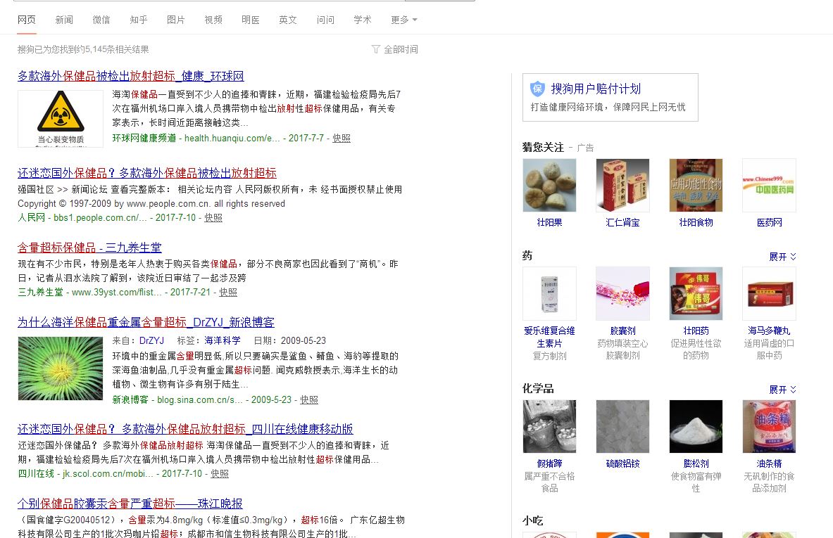Open the 学术 tab

click(362, 20)
